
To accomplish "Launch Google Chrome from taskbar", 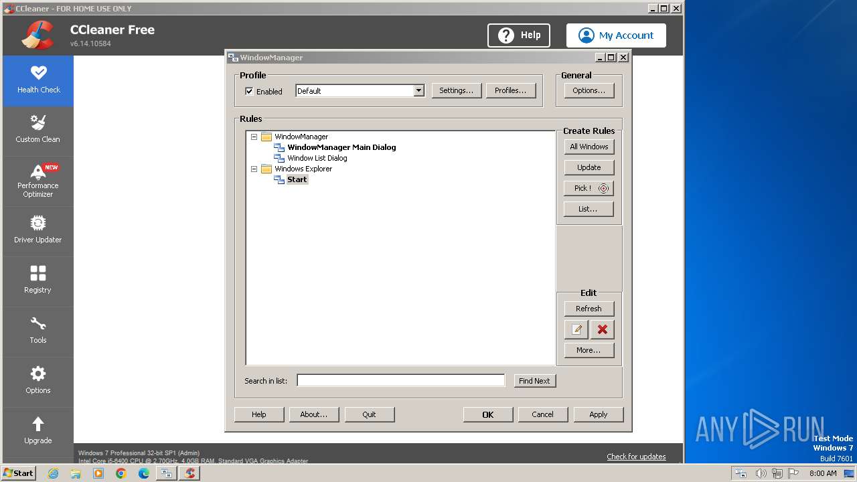I will [121, 473].
